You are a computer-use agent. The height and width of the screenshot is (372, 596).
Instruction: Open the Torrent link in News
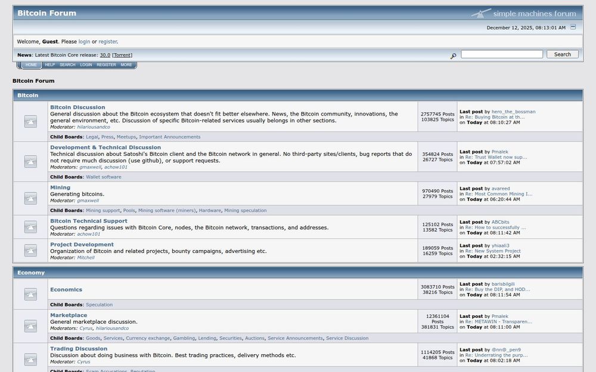122,55
